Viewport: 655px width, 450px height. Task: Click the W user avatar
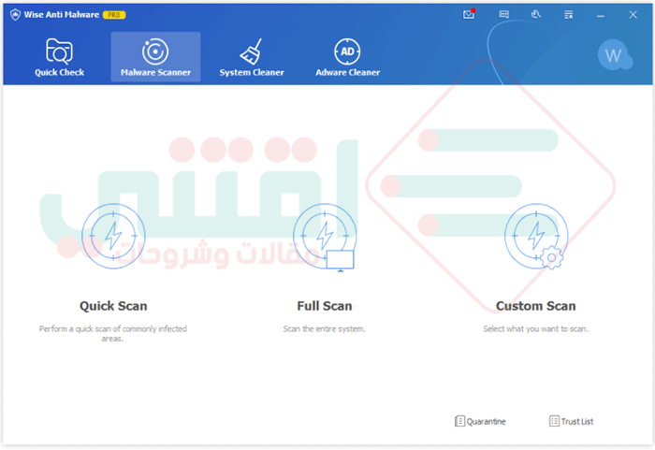coord(614,55)
